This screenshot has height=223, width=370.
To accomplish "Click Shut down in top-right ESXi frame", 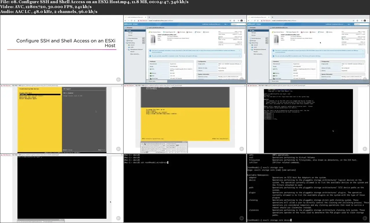I will (305, 32).
